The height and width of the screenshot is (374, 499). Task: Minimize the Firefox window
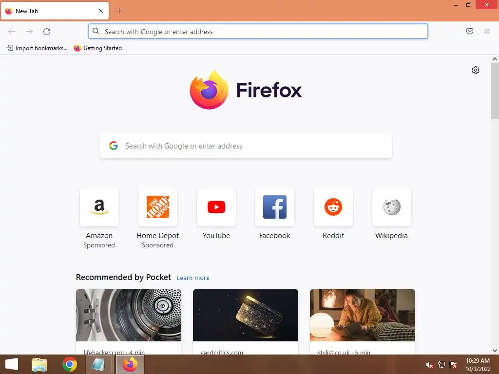click(x=456, y=5)
